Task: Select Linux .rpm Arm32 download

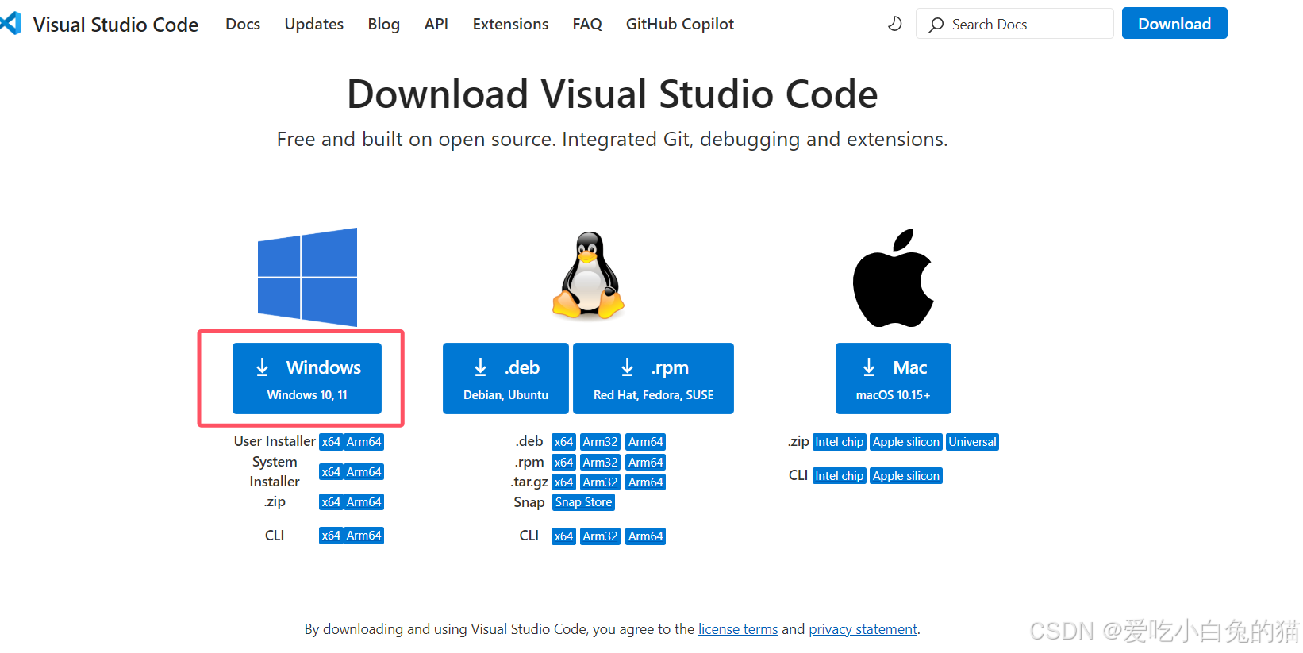Action: tap(600, 463)
